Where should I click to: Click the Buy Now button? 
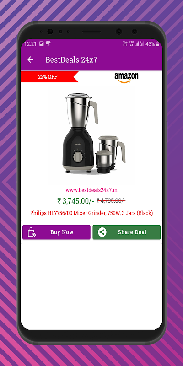point(56,232)
